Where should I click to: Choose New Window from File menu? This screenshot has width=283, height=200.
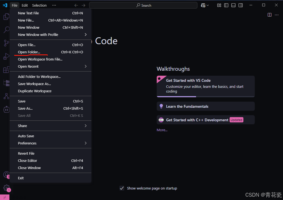(50, 28)
